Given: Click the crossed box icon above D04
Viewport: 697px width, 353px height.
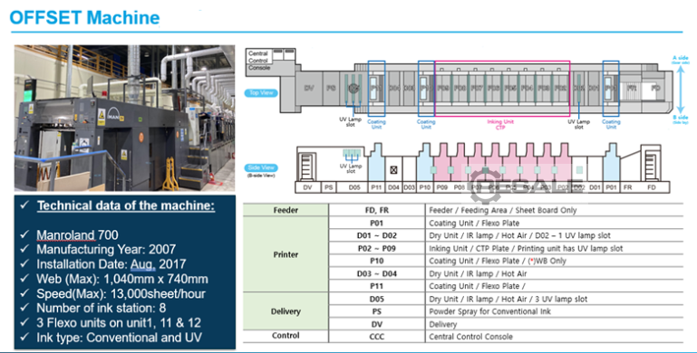Looking at the screenshot, I should point(393,169).
